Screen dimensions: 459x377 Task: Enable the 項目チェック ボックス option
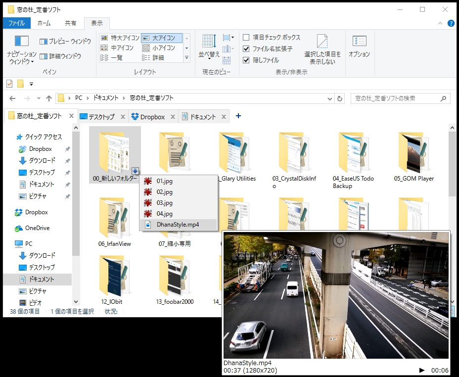pyautogui.click(x=245, y=37)
